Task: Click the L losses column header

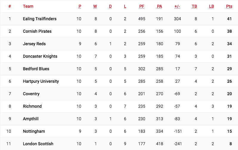Action: coord(125,6)
